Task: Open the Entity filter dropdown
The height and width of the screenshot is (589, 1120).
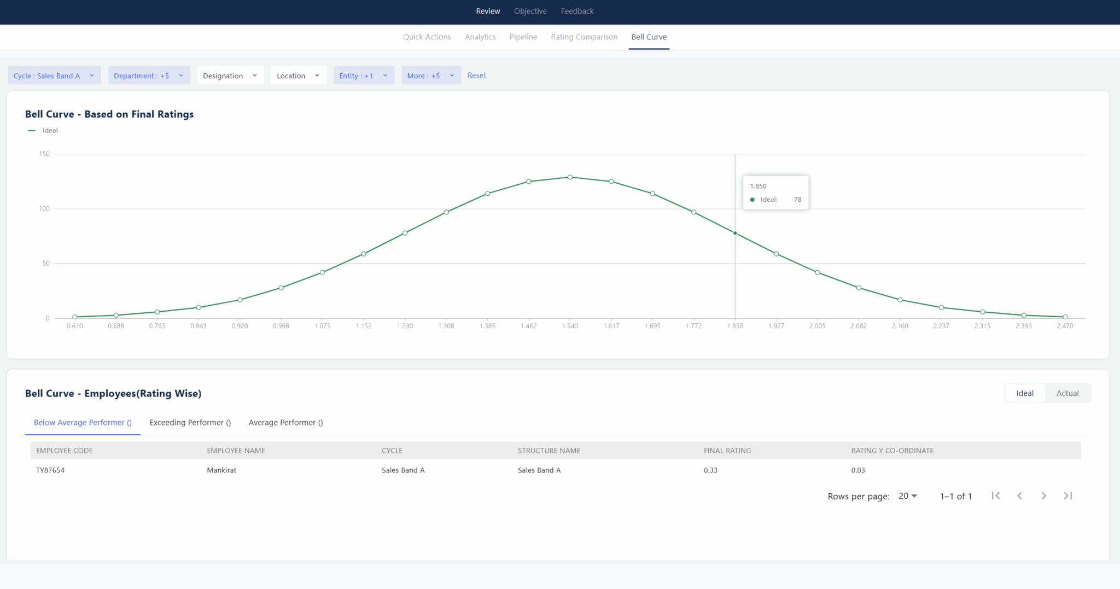Action: pos(363,75)
